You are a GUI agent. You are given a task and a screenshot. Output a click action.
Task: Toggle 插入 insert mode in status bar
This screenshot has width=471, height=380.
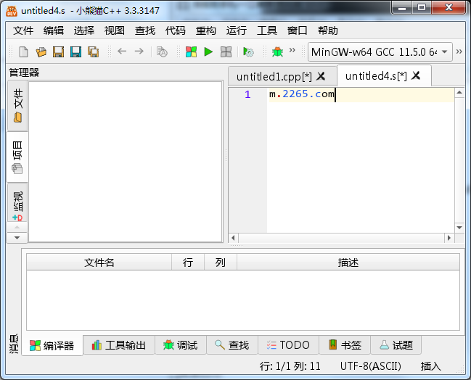coord(430,366)
